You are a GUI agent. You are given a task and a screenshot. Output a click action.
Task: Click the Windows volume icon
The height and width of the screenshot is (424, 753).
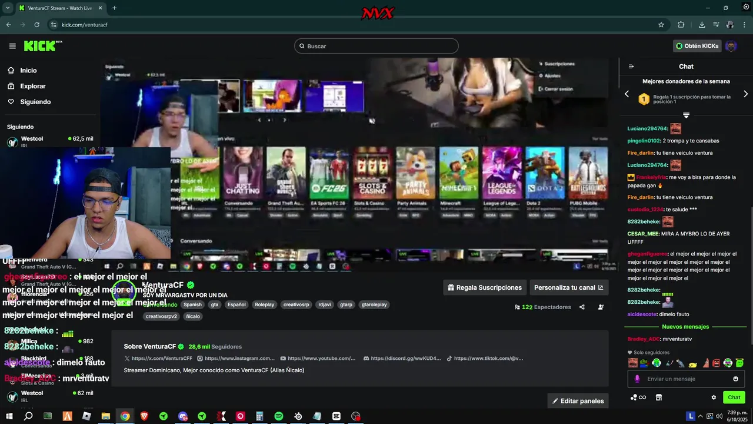[x=720, y=416]
